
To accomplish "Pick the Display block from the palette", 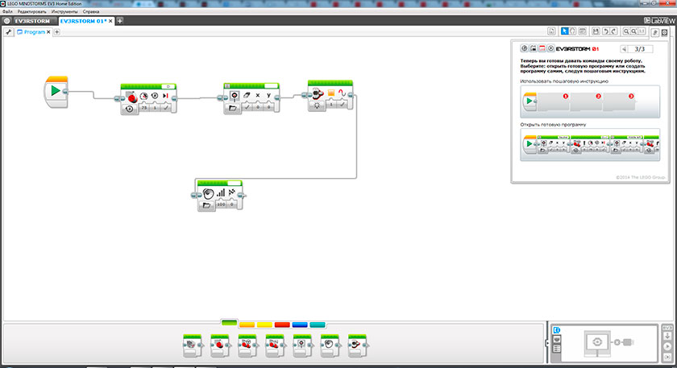I will click(302, 345).
